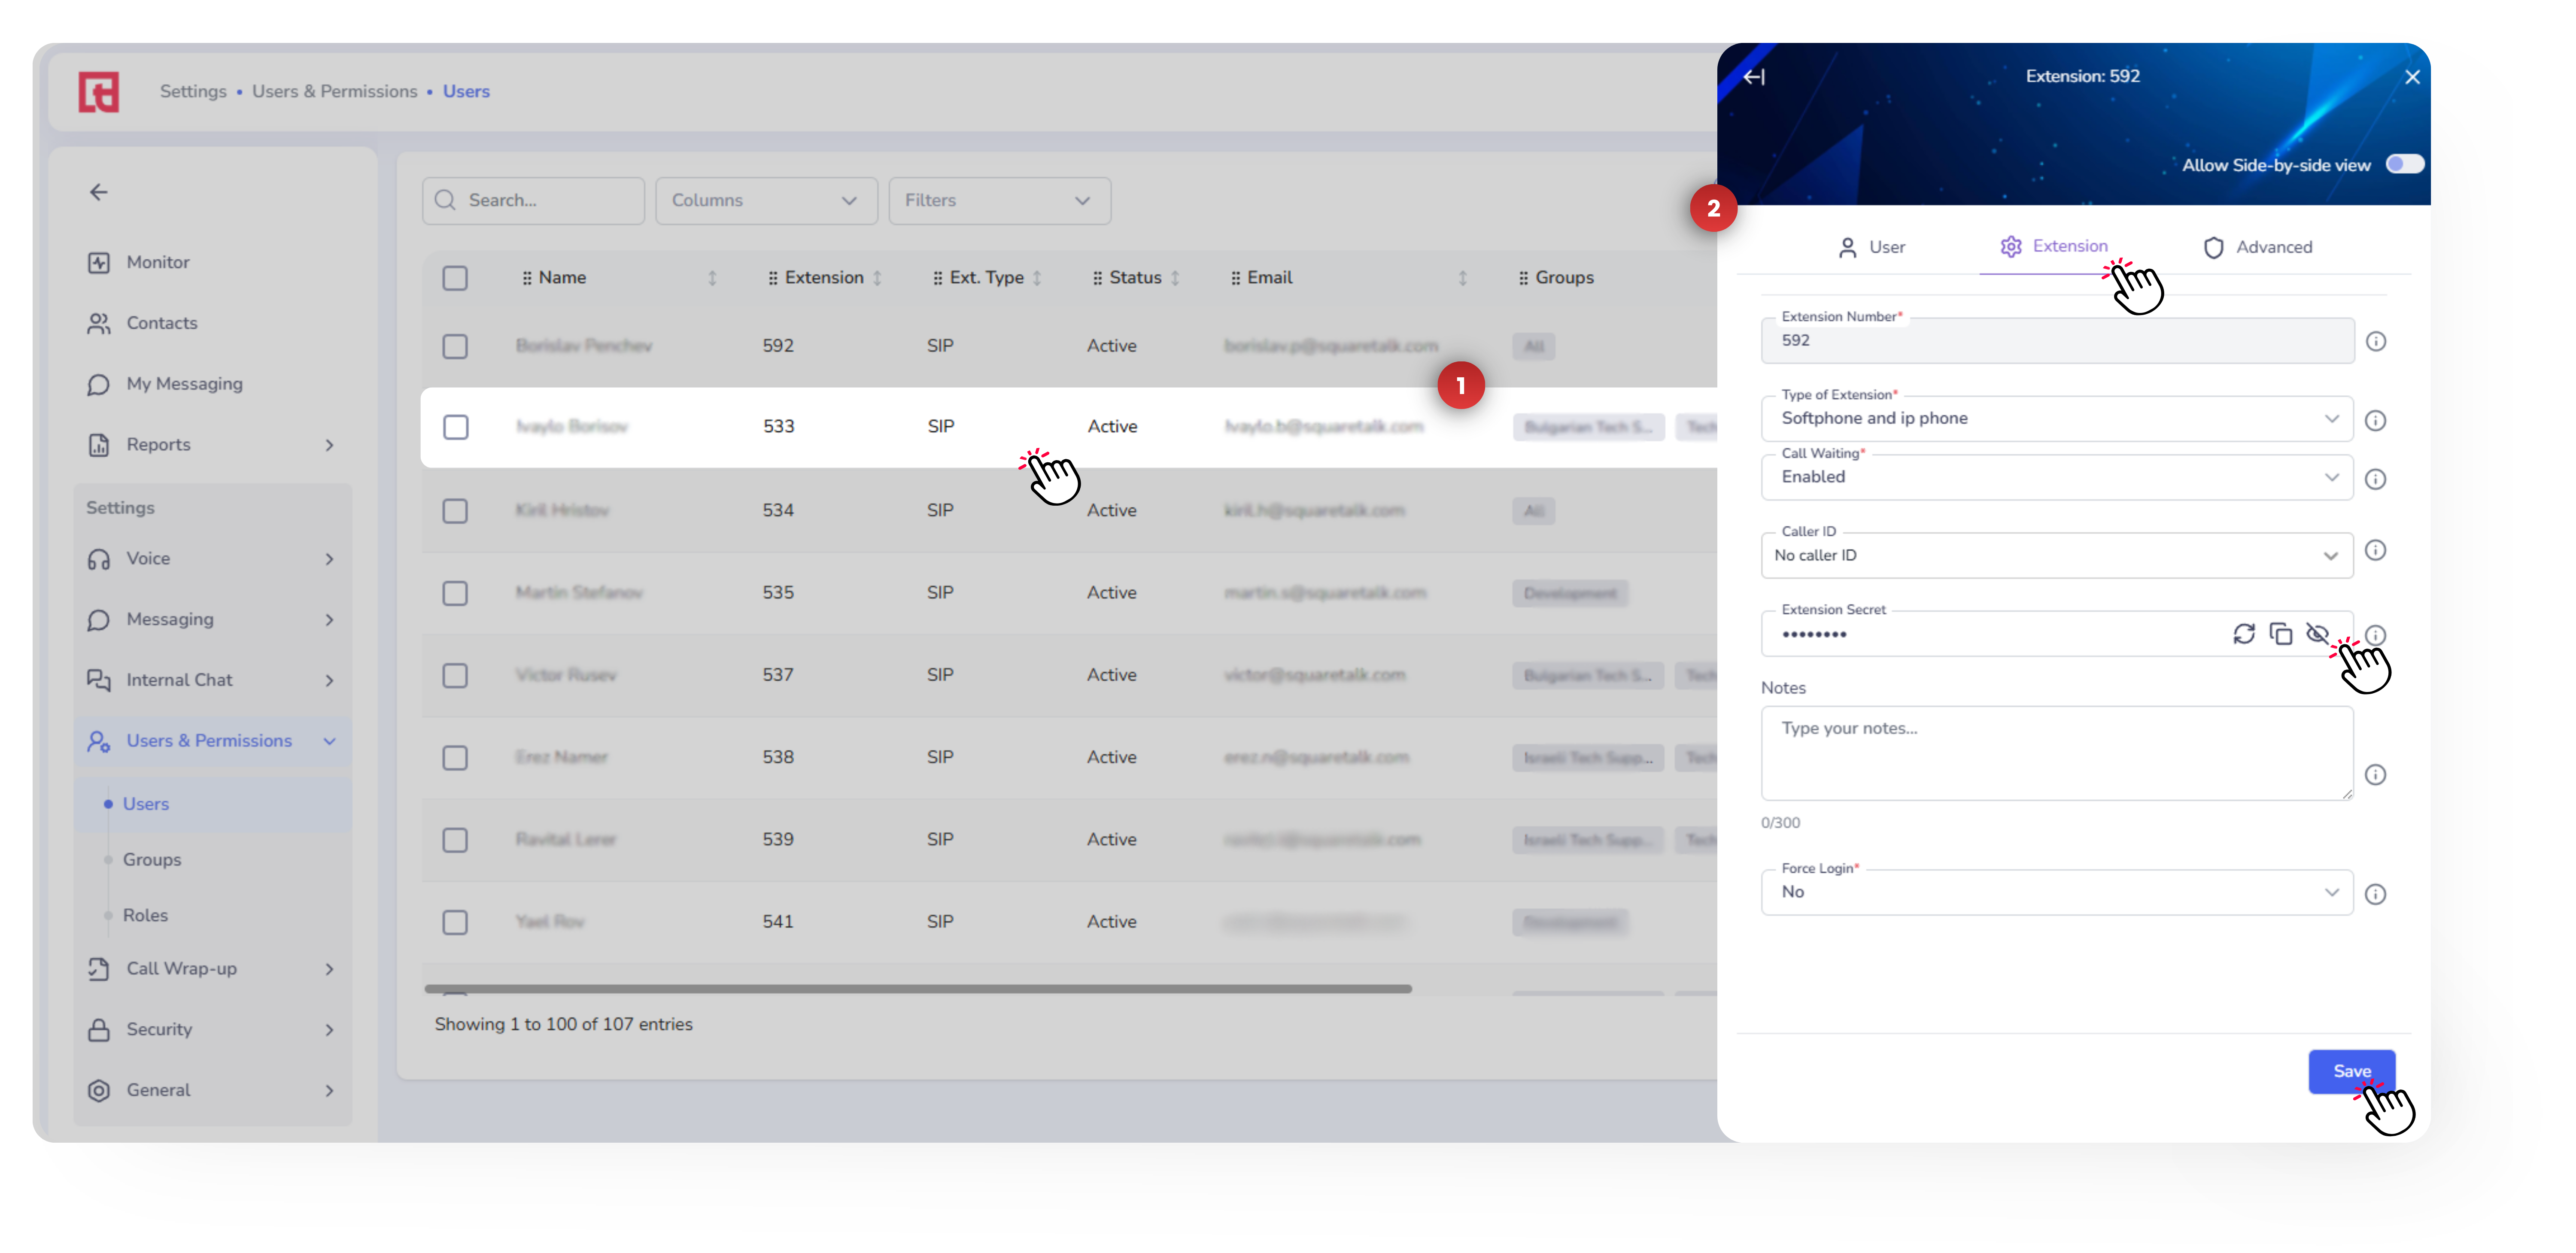This screenshot has height=1253, width=2576.
Task: Collapse the side panel with arrow icon
Action: (1753, 77)
